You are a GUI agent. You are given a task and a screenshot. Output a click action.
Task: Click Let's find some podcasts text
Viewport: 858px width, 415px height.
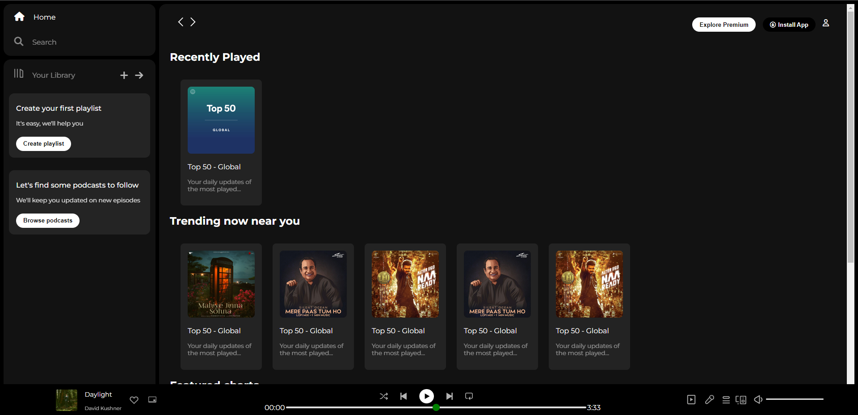click(77, 185)
